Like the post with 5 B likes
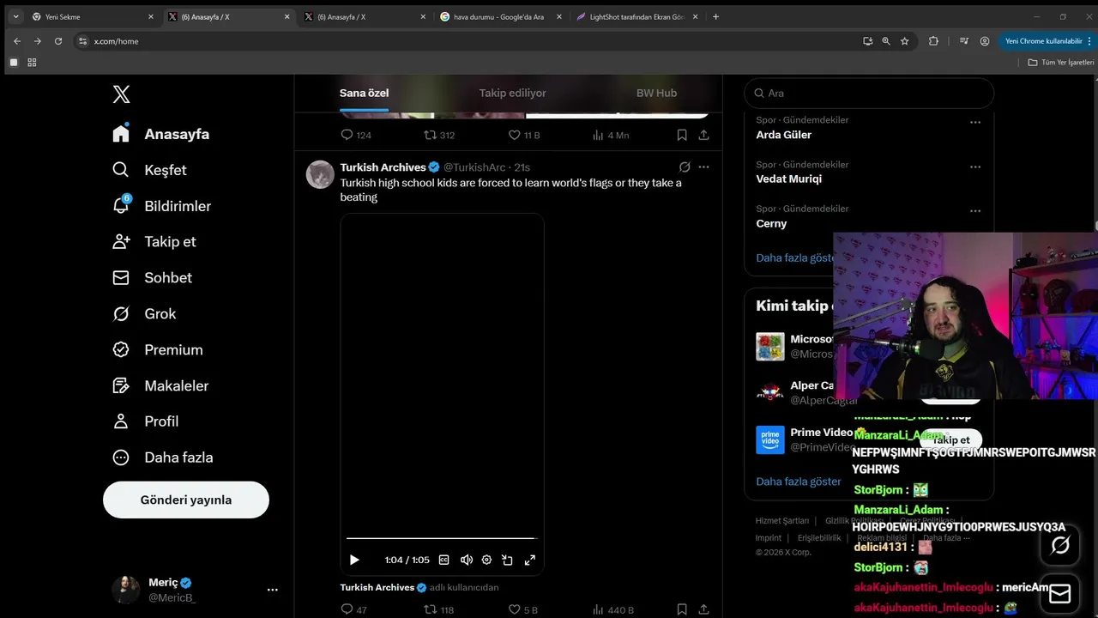Viewport: 1098px width, 618px height. coord(523,609)
